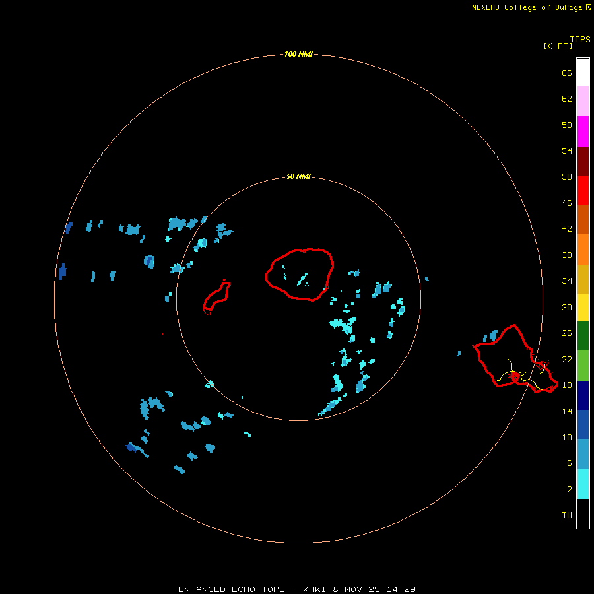594x594 pixels.
Task: Select the bright red 50 kft swatch
Action: coord(583,190)
